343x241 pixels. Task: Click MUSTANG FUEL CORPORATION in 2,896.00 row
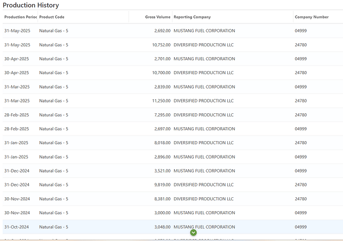click(204, 157)
